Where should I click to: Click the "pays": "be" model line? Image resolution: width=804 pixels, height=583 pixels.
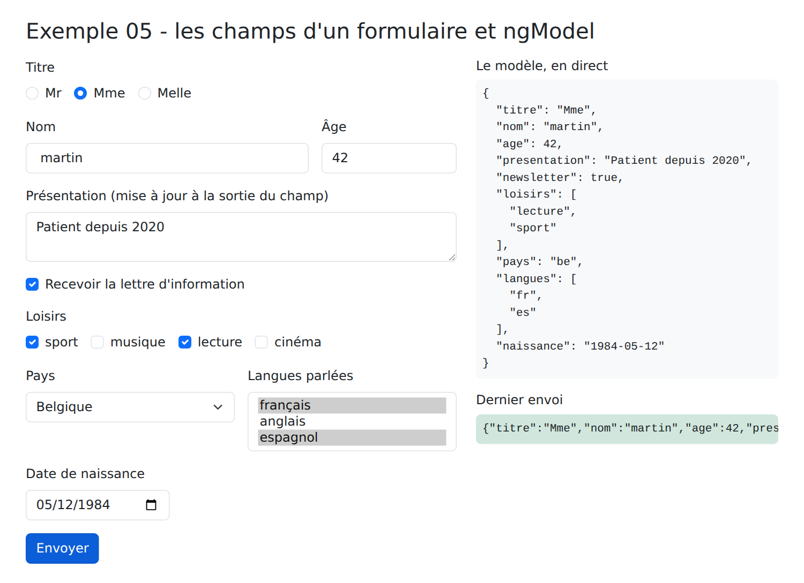click(539, 262)
